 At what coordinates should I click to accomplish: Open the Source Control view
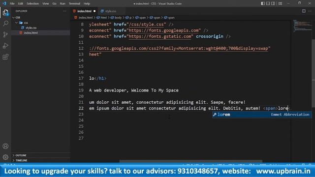tap(5, 34)
